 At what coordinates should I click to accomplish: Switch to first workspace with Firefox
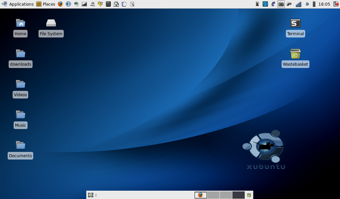point(201,195)
